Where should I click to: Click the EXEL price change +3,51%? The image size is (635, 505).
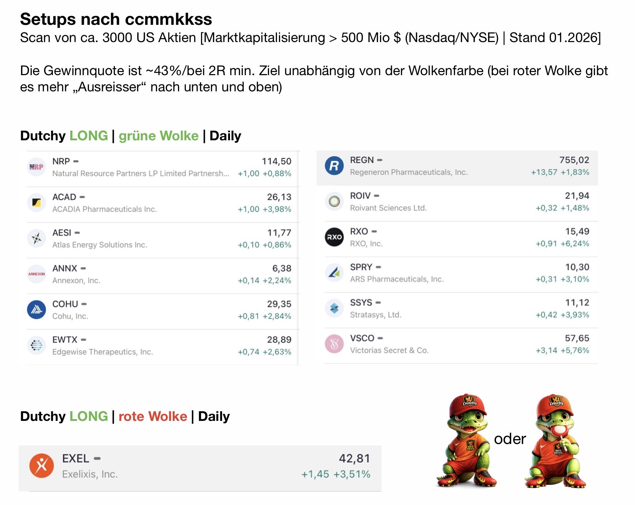[352, 474]
